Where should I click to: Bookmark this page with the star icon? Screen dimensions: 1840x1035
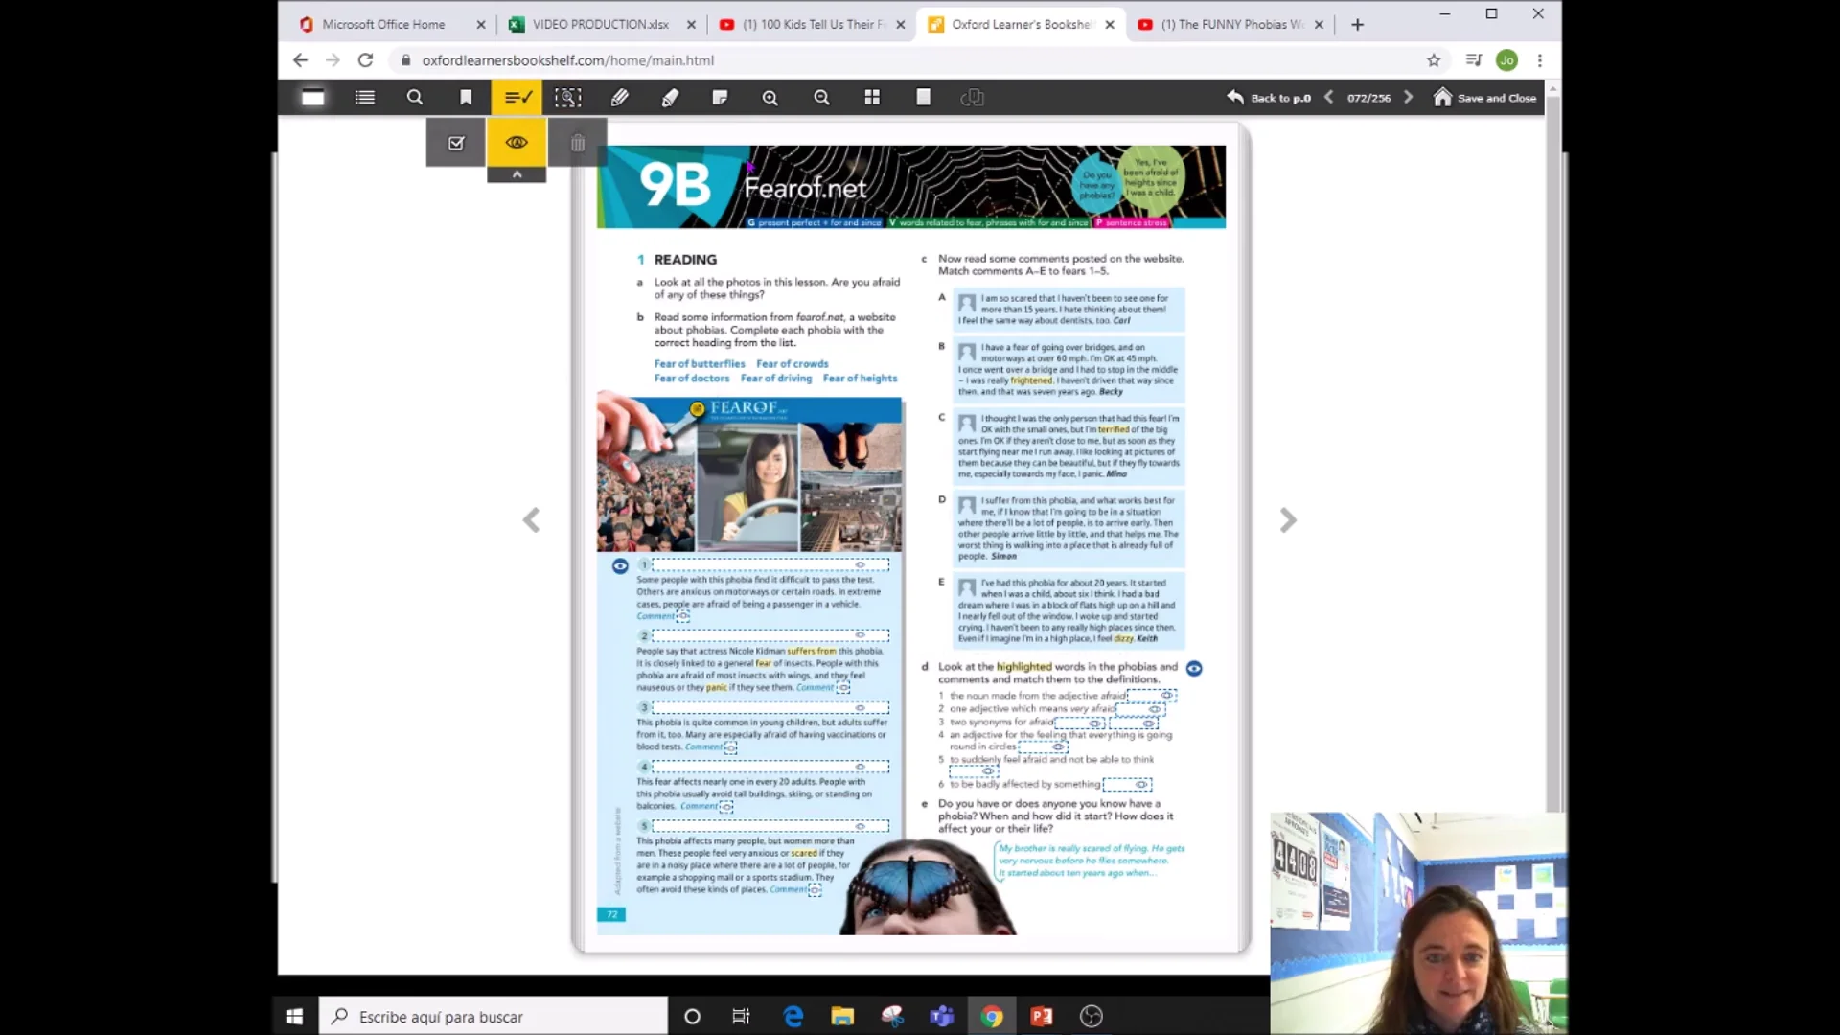pyautogui.click(x=1434, y=60)
